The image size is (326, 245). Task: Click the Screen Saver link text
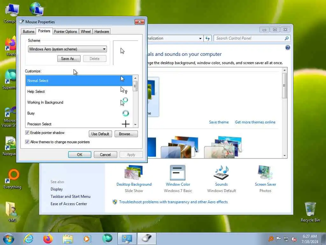click(266, 184)
